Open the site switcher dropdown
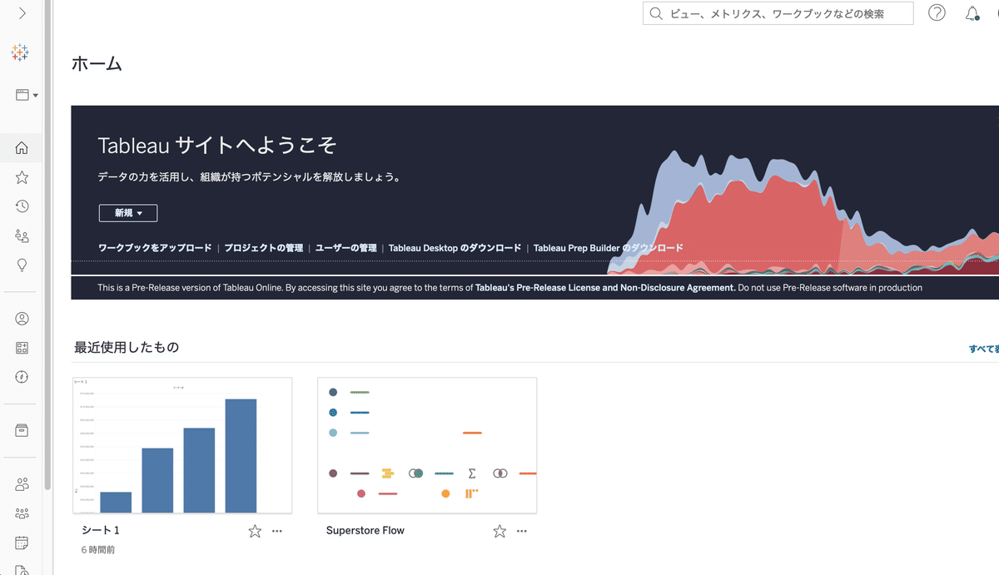999x575 pixels. (27, 95)
